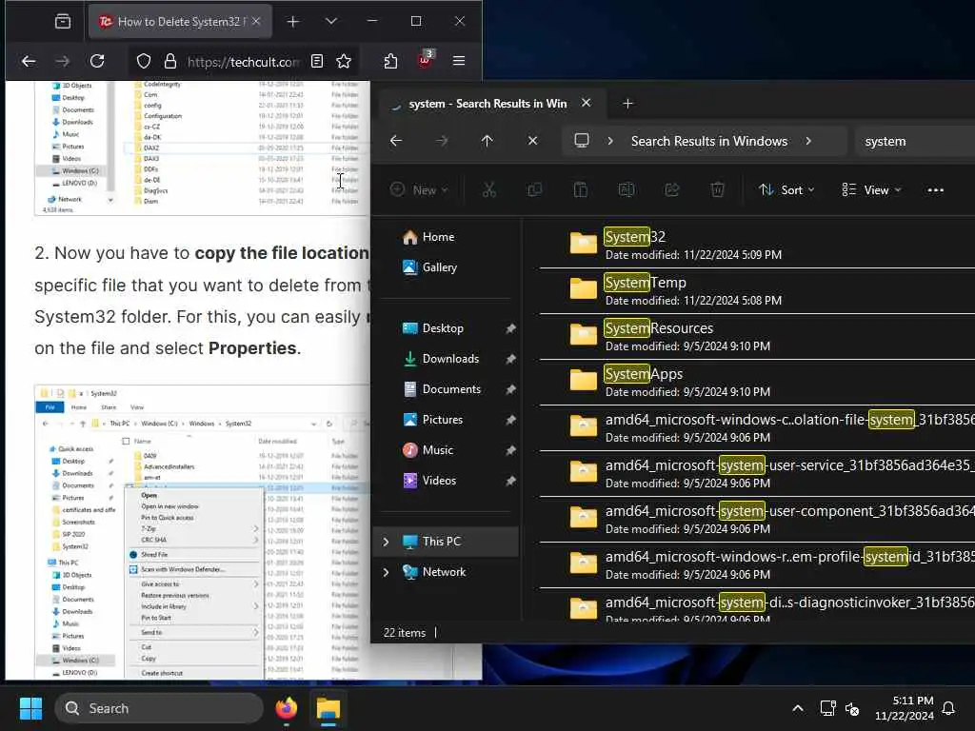The height and width of the screenshot is (731, 975).
Task: Go forward in File Explorer
Action: click(x=442, y=141)
